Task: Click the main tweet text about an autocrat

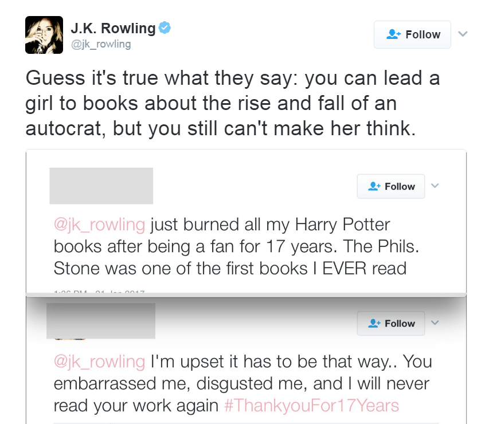Action: (232, 103)
